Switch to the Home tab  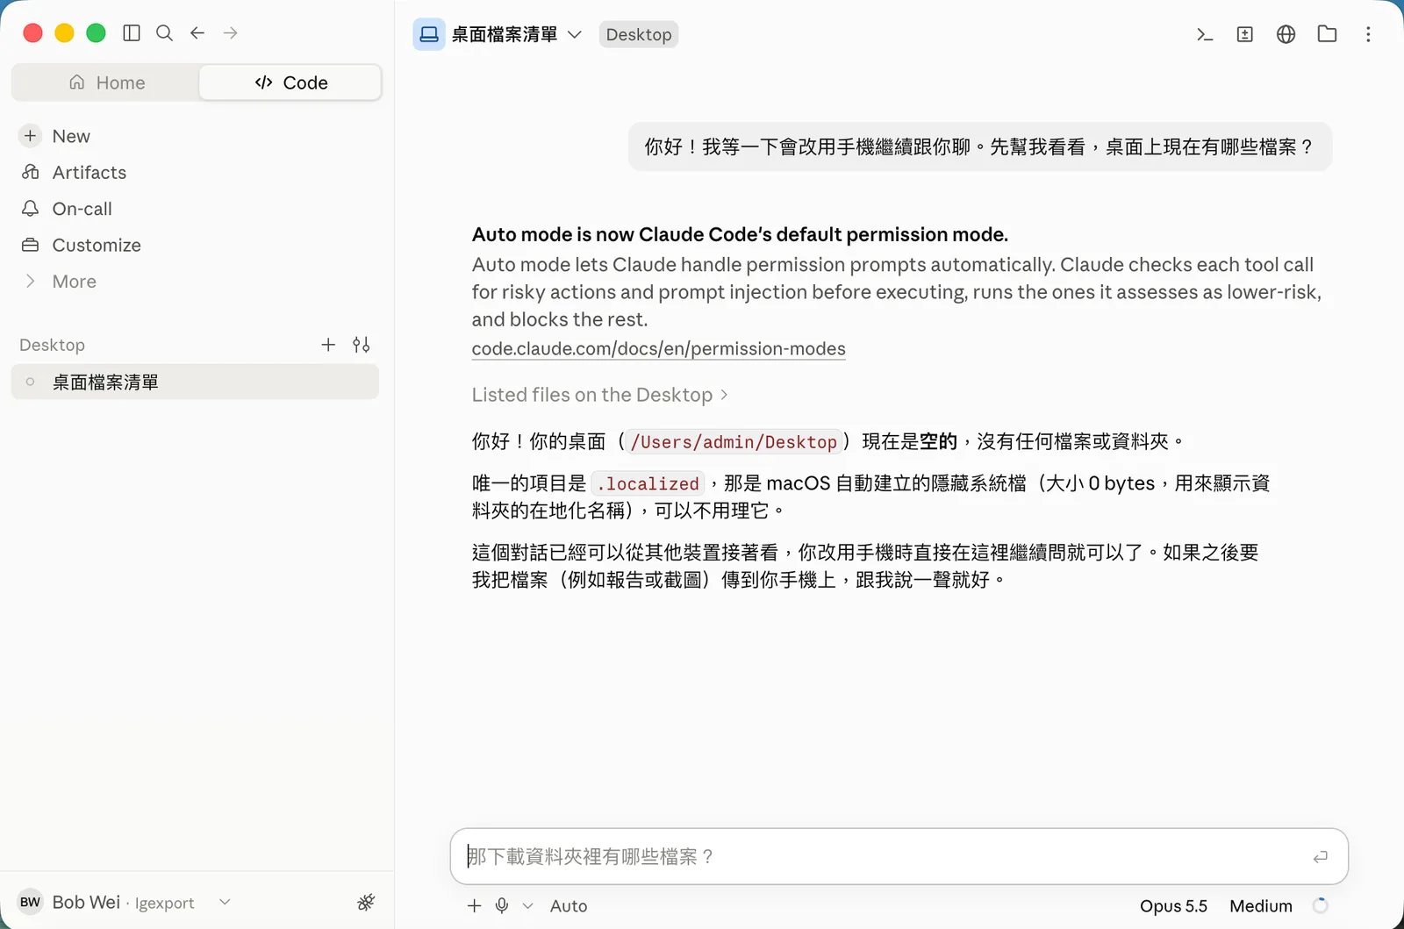pos(106,82)
